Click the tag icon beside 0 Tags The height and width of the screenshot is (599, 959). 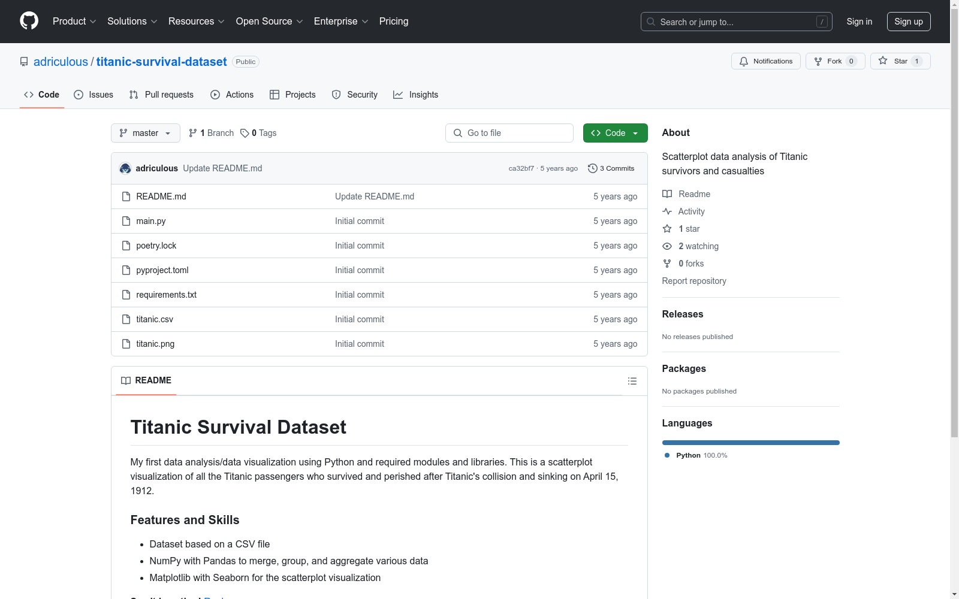pos(245,133)
